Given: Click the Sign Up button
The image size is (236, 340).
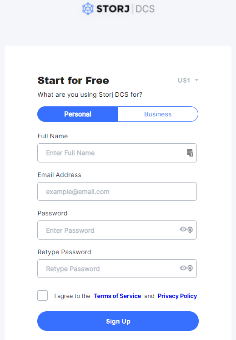Looking at the screenshot, I should click(x=118, y=321).
